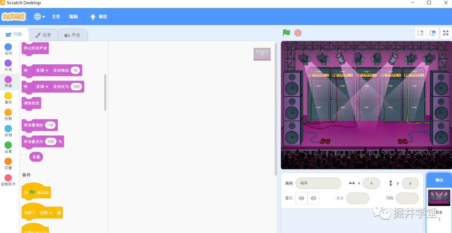Screen dimensions: 452x233
Task: Select the 声音 block category circle
Action: point(8,79)
